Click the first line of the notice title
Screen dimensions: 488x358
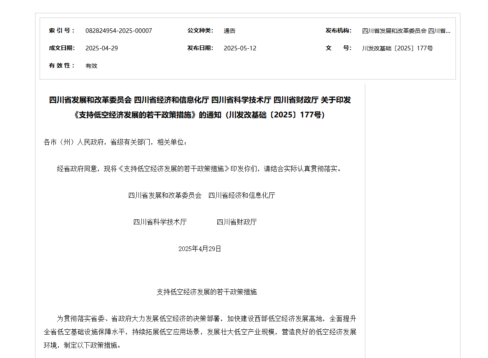pyautogui.click(x=200, y=100)
